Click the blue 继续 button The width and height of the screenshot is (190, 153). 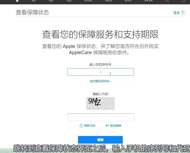click(x=100, y=140)
